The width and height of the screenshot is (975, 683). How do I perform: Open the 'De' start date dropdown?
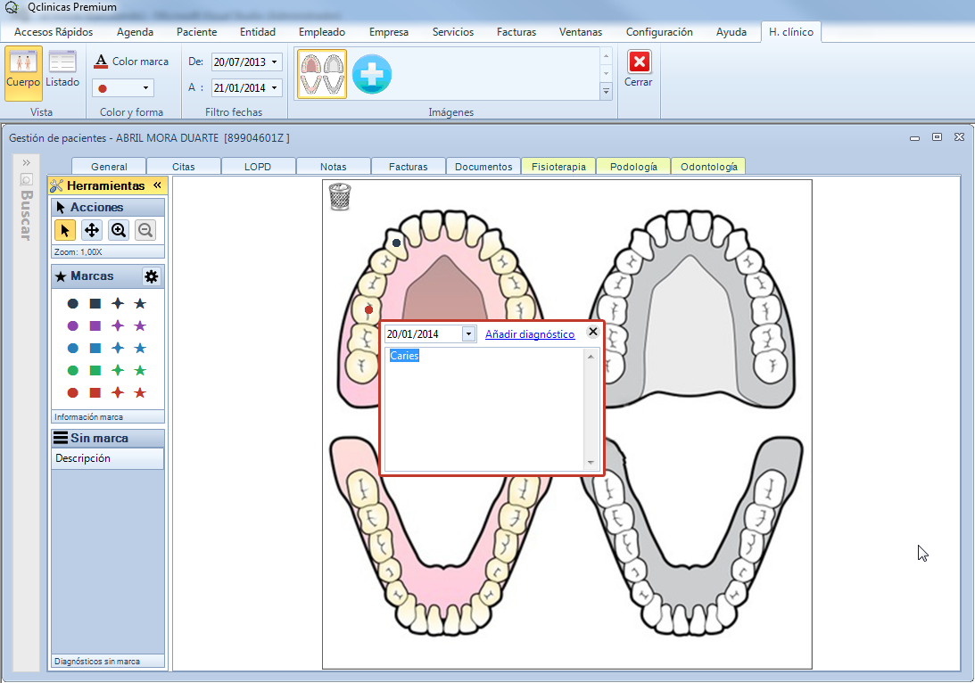click(274, 62)
